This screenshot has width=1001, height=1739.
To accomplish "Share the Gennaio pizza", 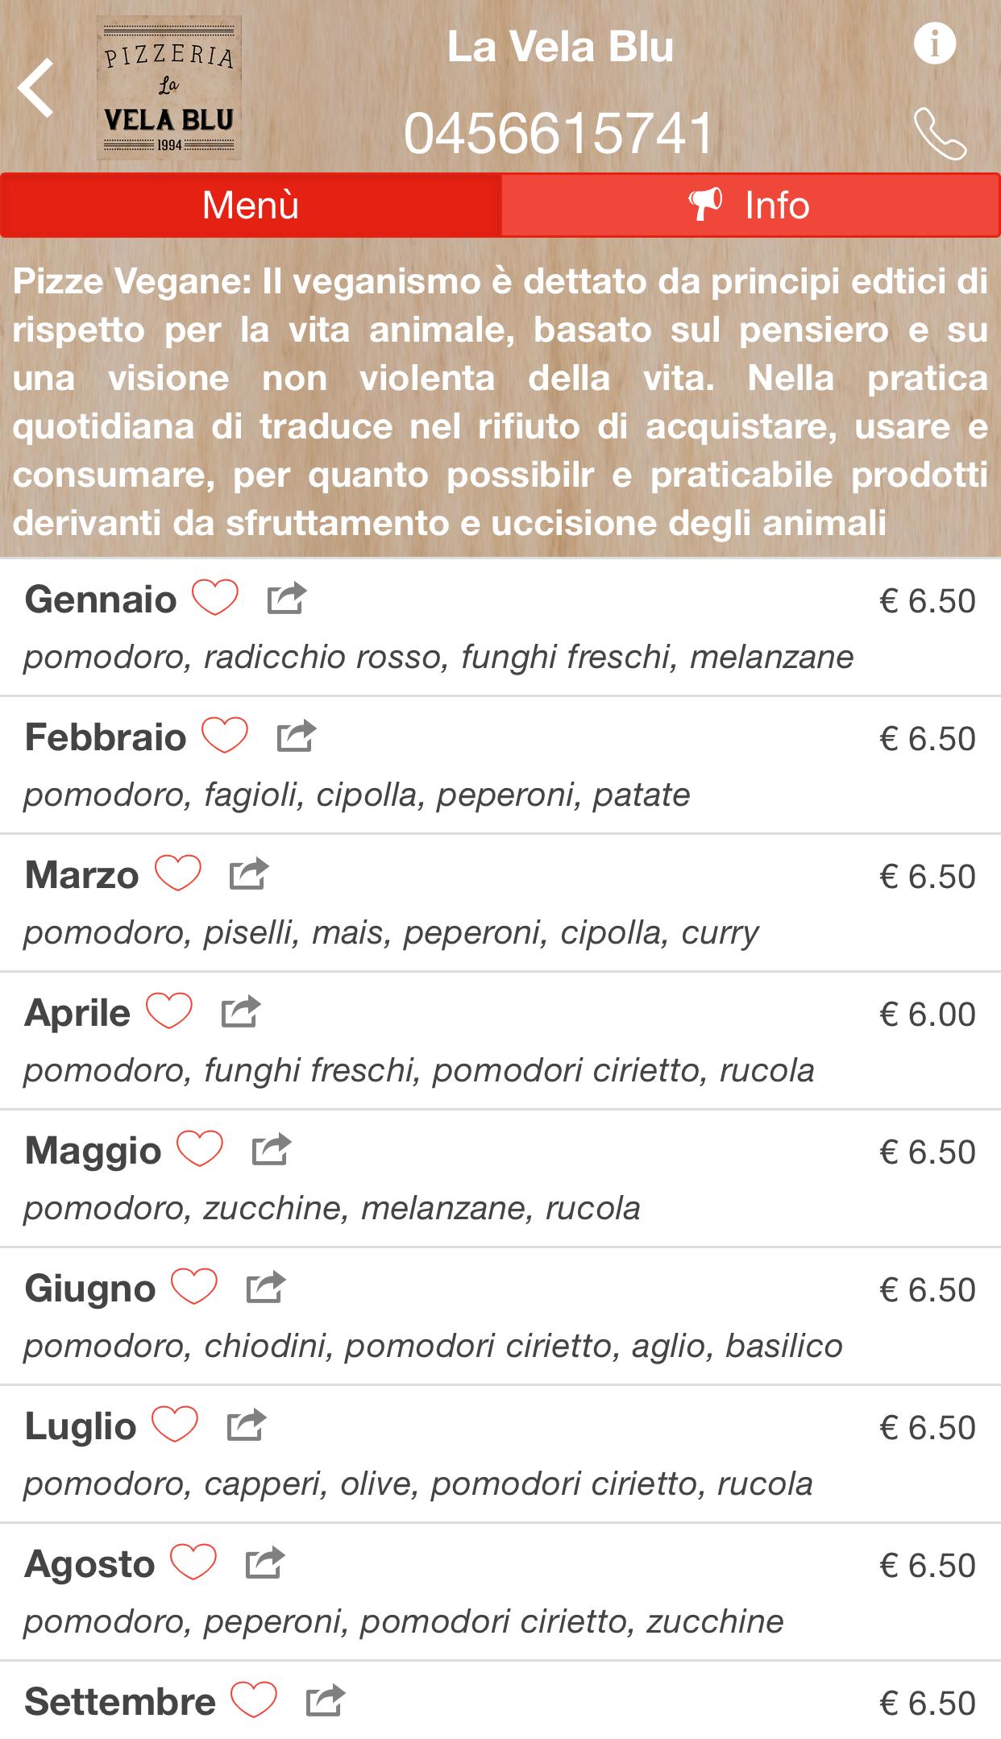I will point(287,598).
